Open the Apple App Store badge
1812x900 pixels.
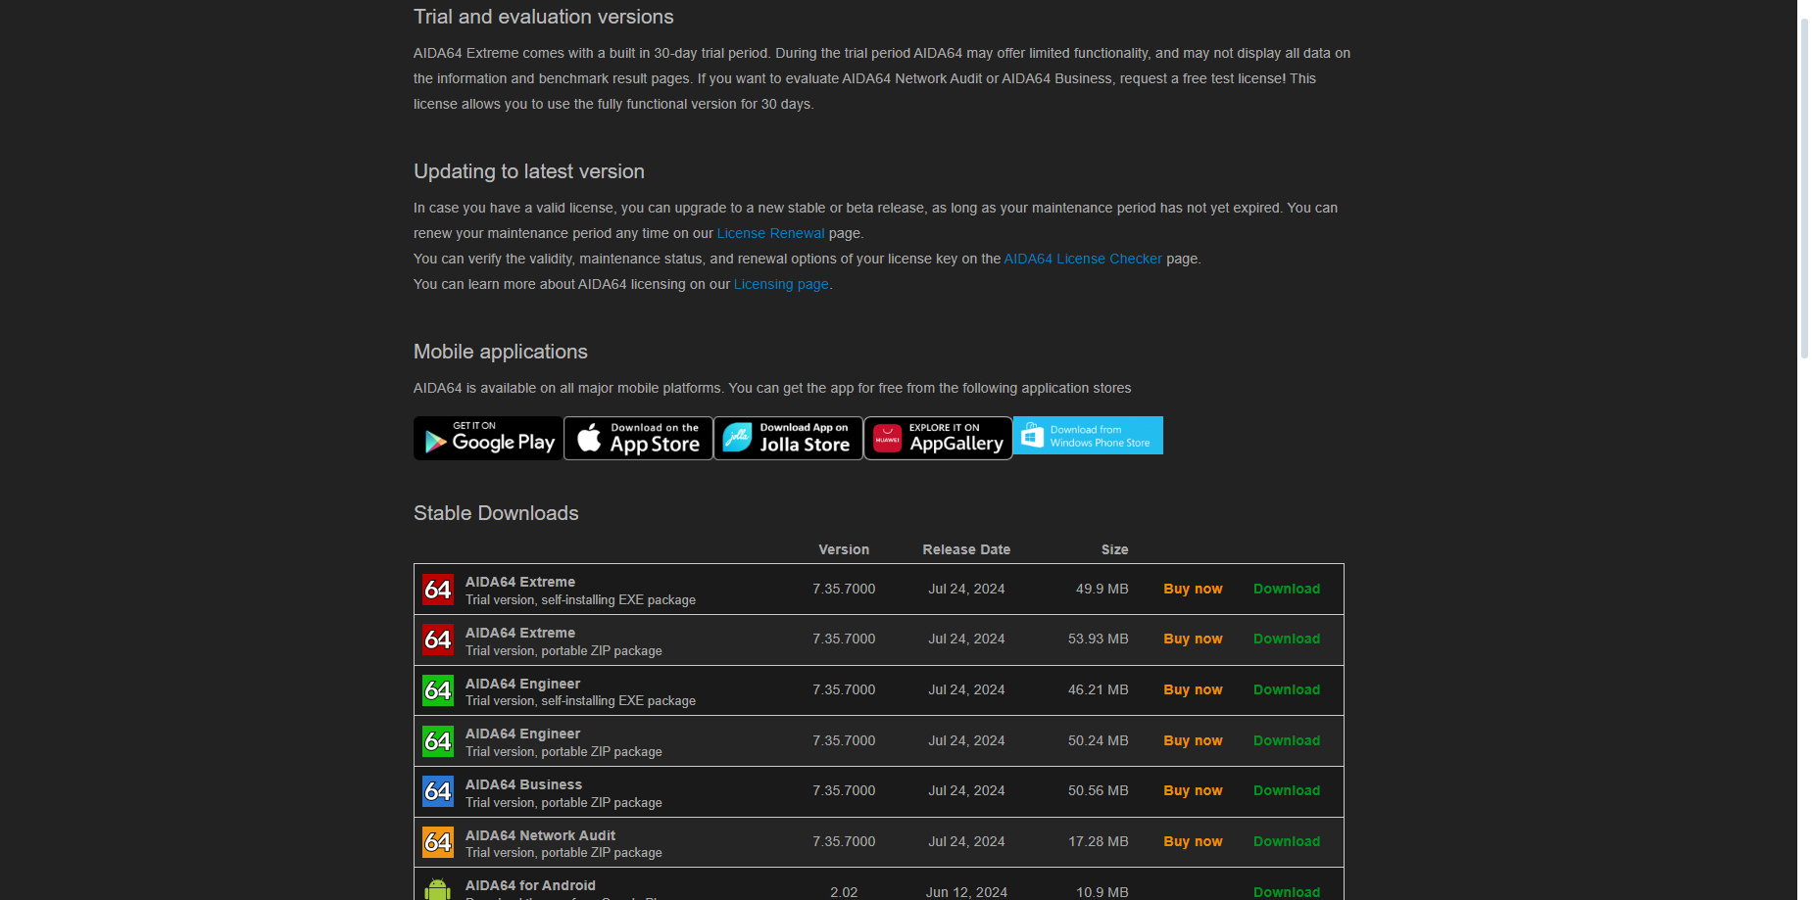click(638, 438)
